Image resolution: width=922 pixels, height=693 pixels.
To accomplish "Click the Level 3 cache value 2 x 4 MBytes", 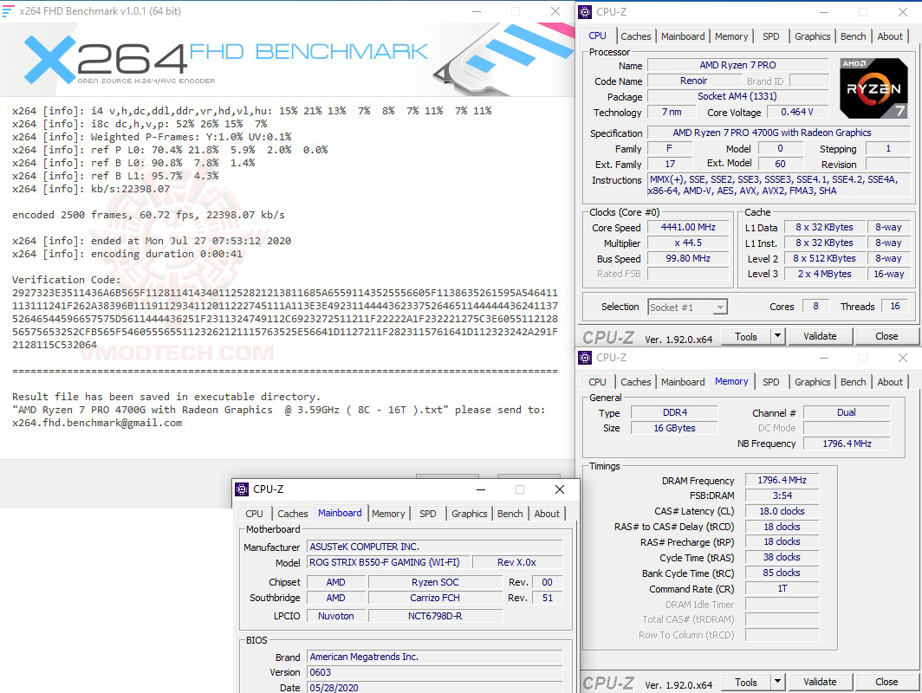I will 824,274.
